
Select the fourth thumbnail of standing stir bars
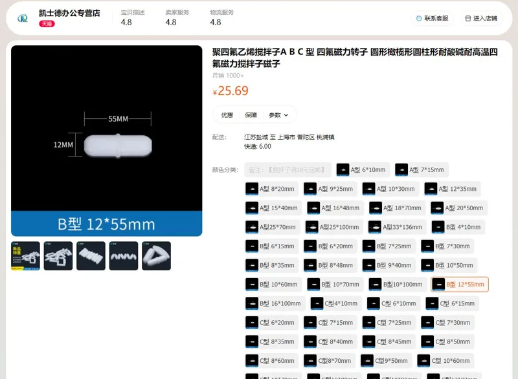pos(124,255)
